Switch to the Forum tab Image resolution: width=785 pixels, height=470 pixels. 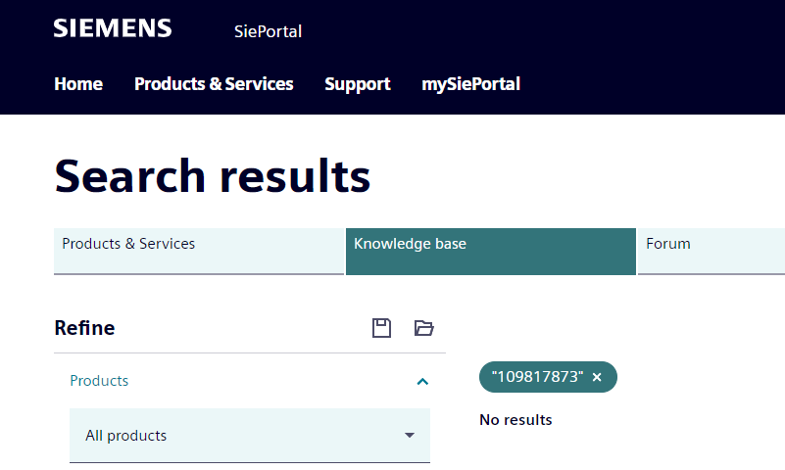click(x=711, y=252)
